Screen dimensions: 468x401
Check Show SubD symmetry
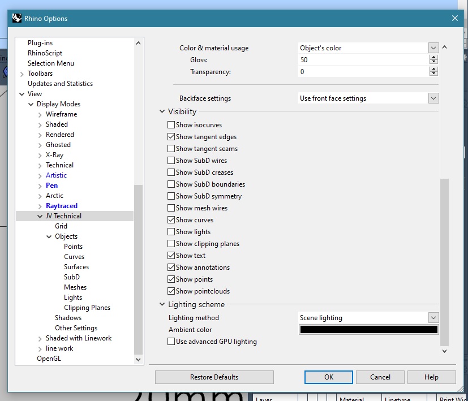[171, 196]
